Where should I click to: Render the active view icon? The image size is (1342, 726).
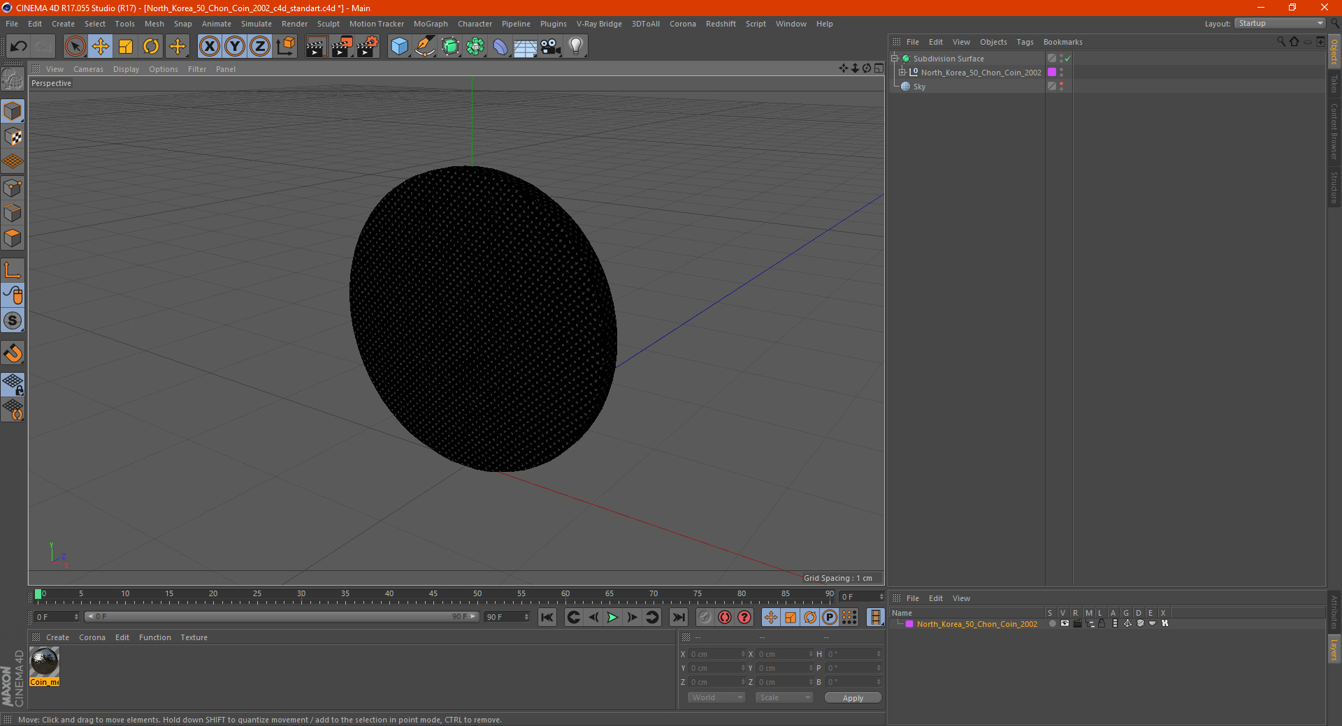(316, 47)
